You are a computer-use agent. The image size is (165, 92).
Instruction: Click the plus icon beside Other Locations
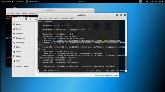pyautogui.click(x=14, y=66)
